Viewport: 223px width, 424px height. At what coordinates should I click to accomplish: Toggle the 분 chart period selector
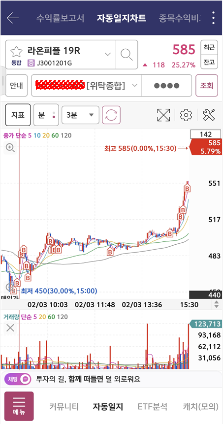tap(46, 115)
